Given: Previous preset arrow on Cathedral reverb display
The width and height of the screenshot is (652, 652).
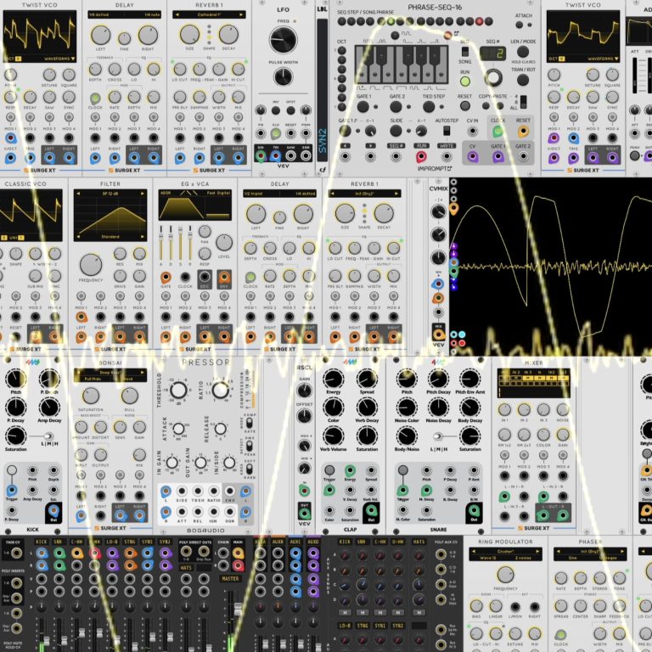Looking at the screenshot, I should [x=177, y=14].
